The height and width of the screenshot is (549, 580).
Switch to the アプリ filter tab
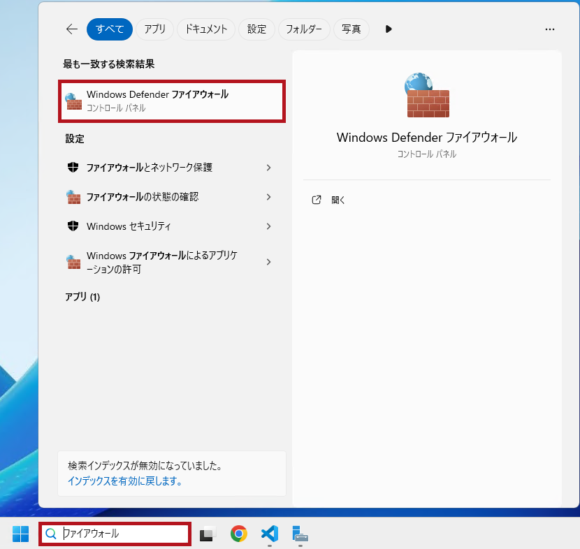(x=154, y=29)
